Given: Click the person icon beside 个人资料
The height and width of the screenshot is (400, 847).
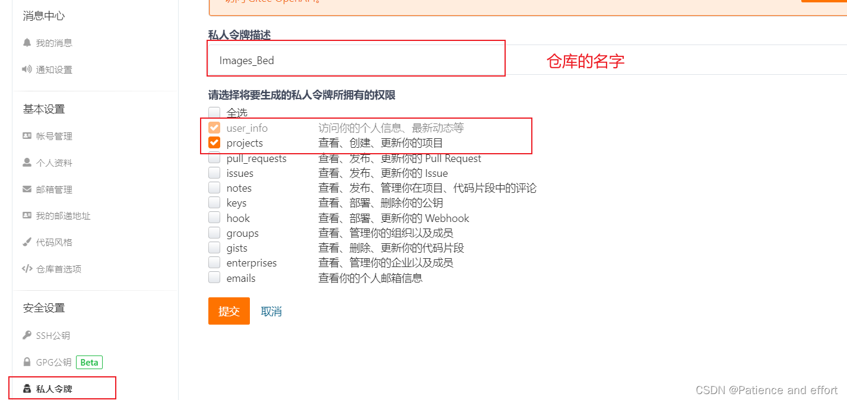Looking at the screenshot, I should coord(27,163).
